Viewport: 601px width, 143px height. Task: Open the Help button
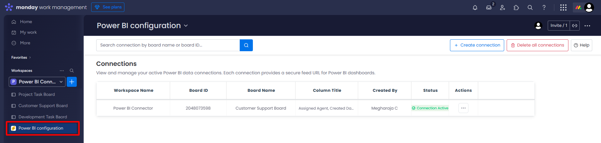tap(582, 45)
